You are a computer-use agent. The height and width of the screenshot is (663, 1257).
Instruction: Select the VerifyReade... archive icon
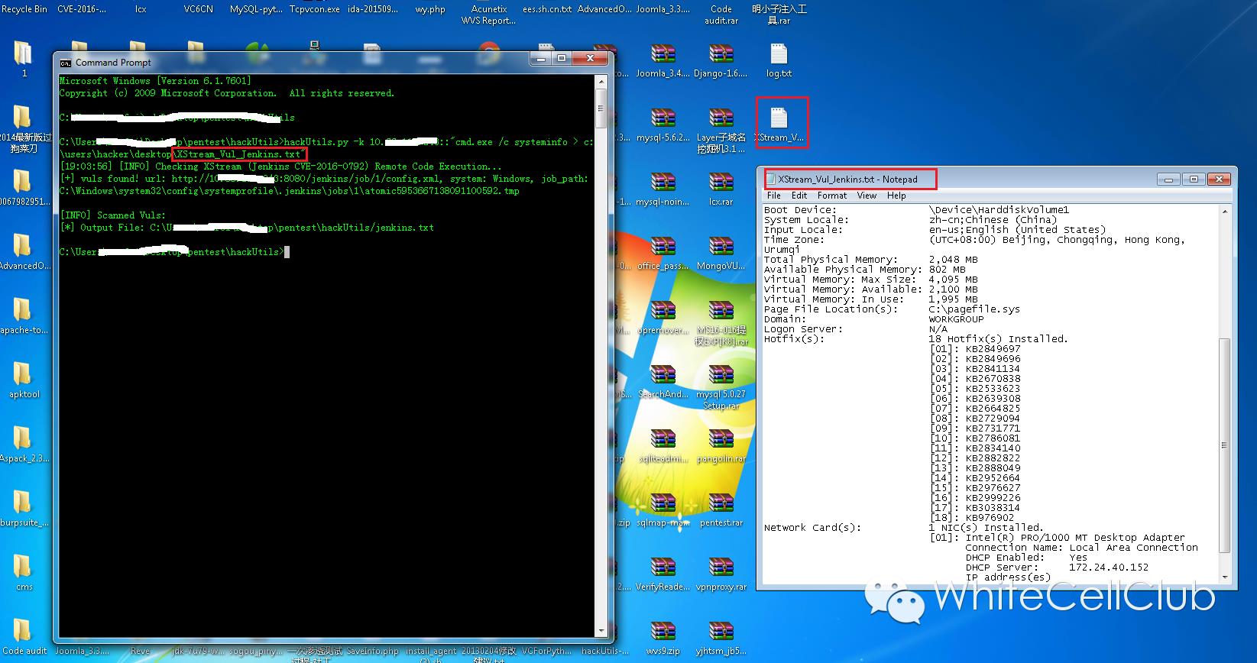point(663,574)
